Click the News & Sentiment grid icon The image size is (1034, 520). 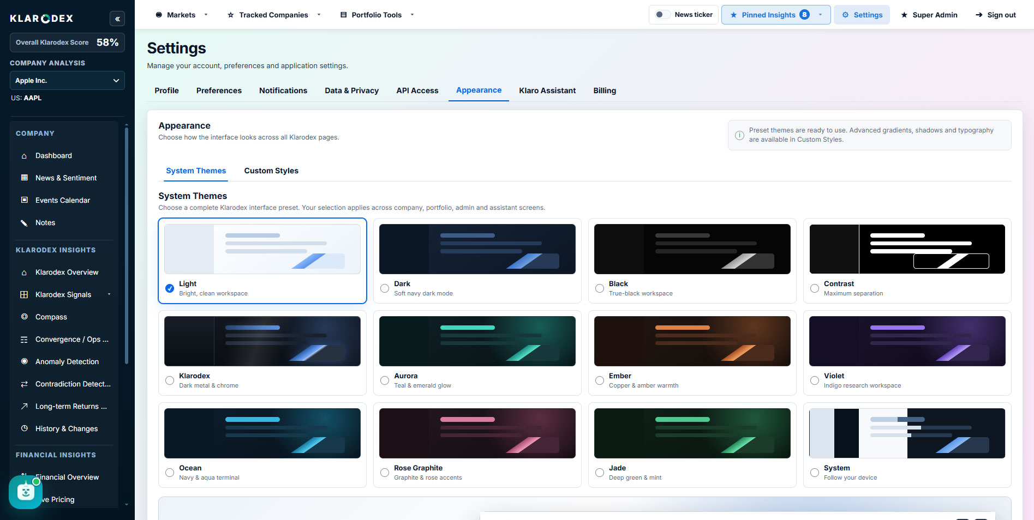24,178
